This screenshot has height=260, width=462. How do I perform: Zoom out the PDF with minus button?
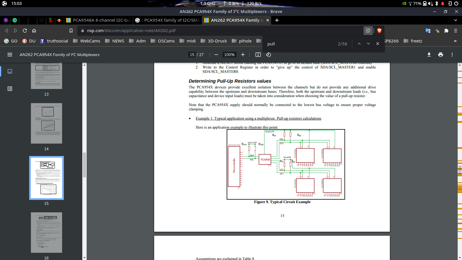[x=216, y=55]
